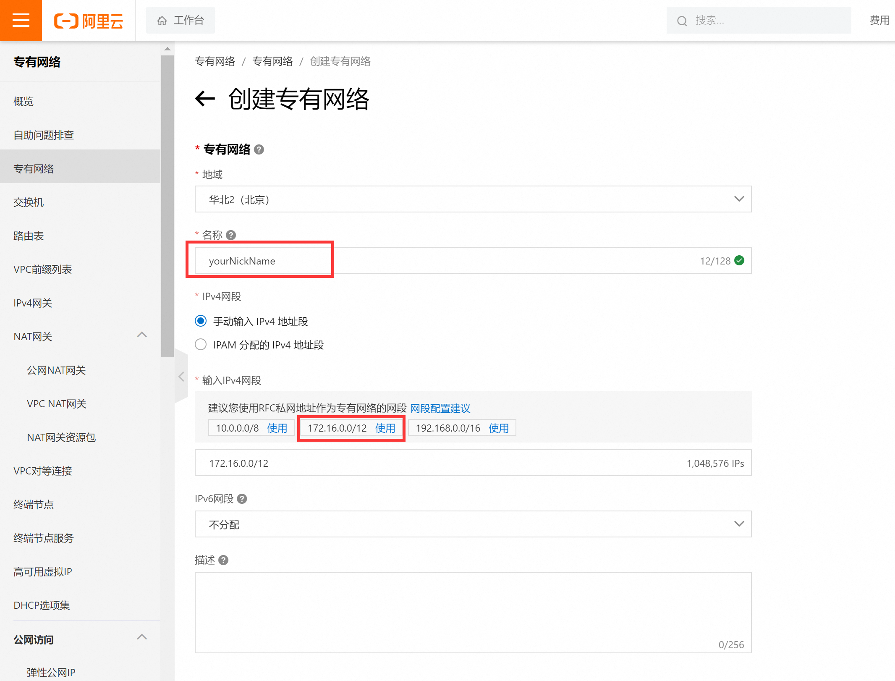Screen dimensions: 895x681
Task: Click help icon next to 名称 label
Action: [231, 235]
